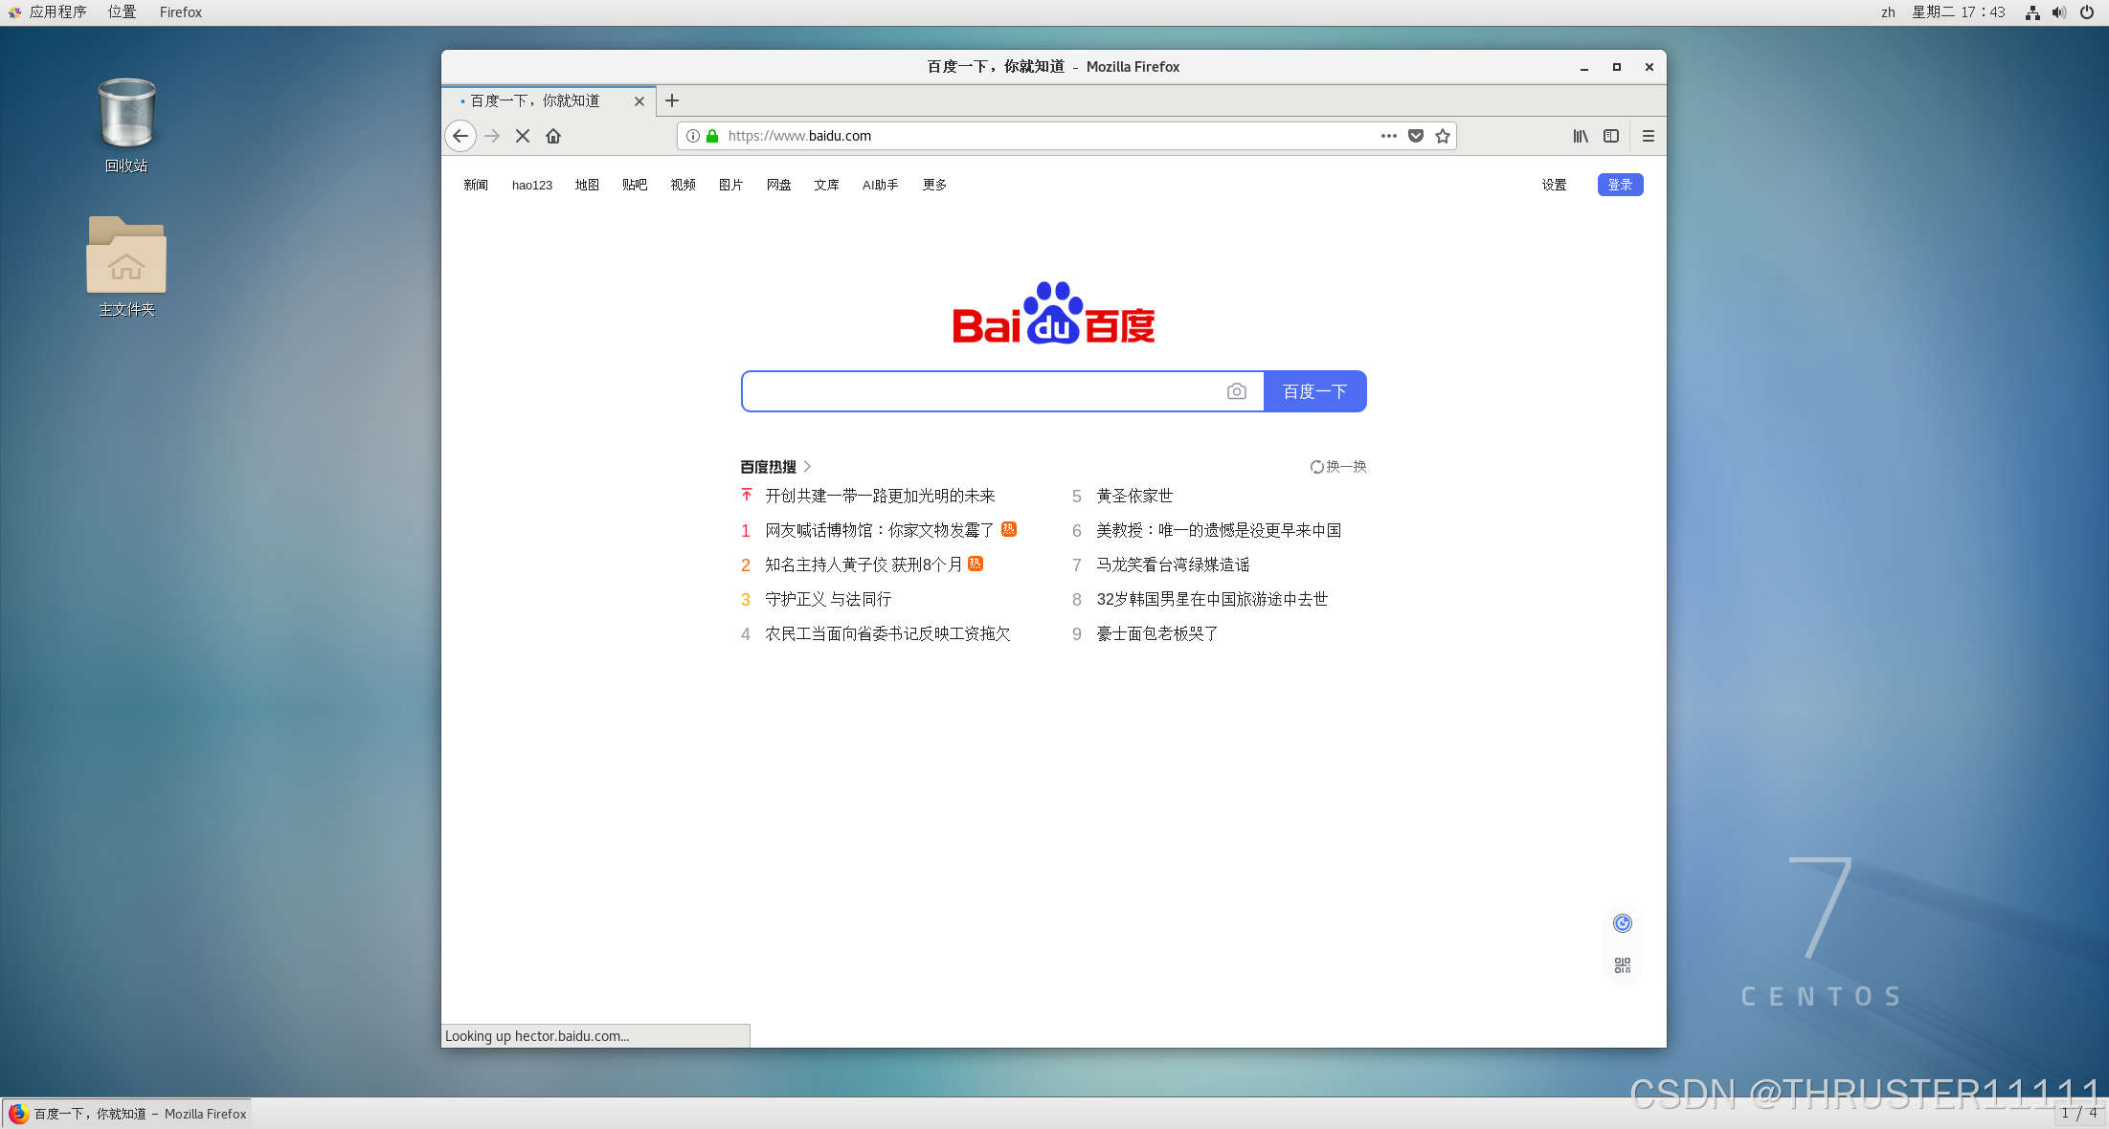This screenshot has width=2109, height=1129.
Task: Go to the Firefox home page icon
Action: pos(553,136)
